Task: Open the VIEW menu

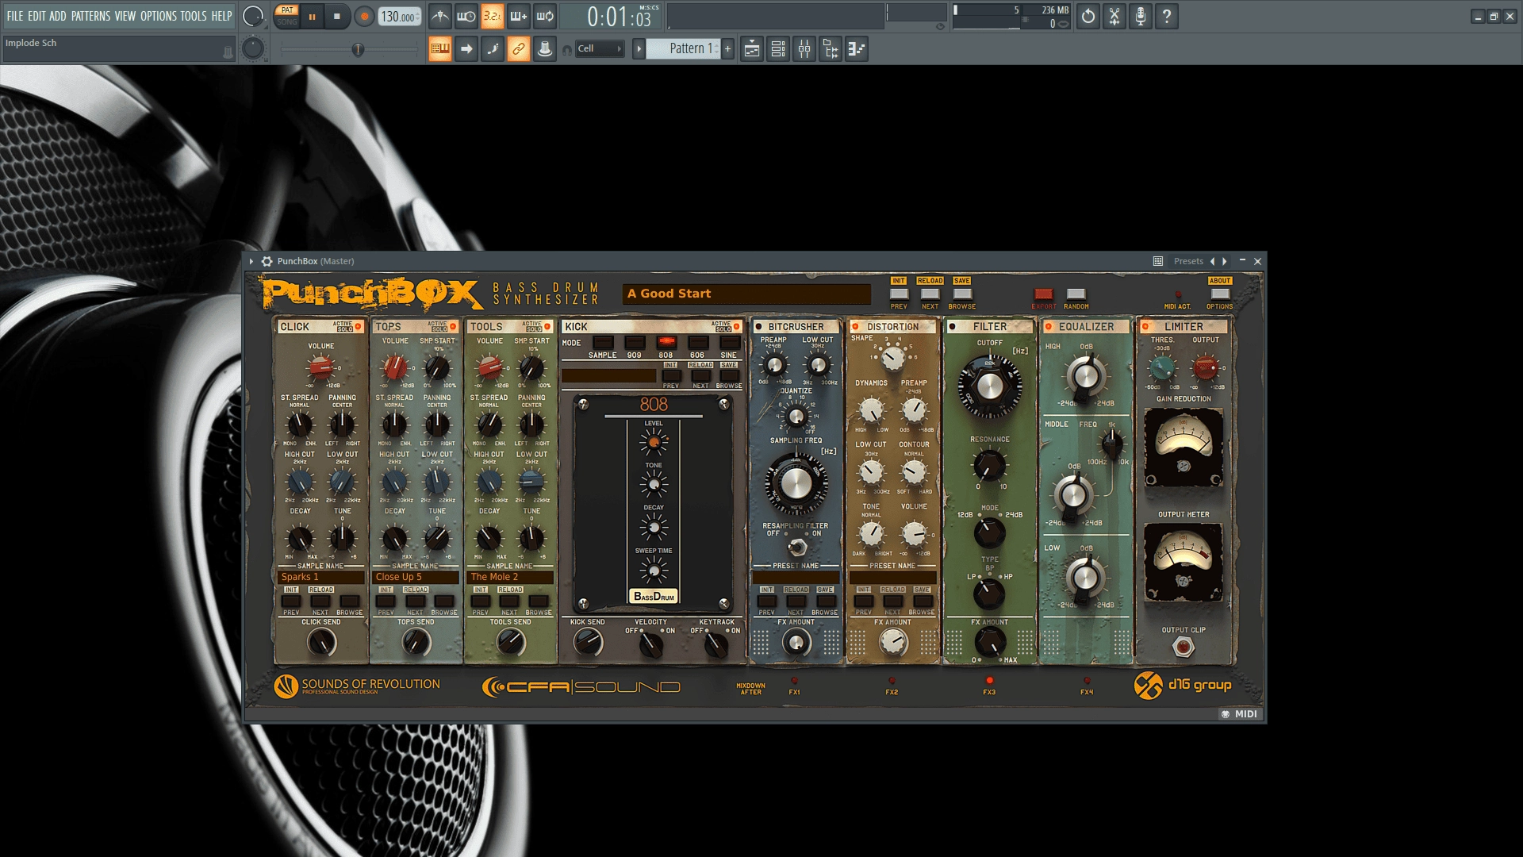Action: coord(125,16)
